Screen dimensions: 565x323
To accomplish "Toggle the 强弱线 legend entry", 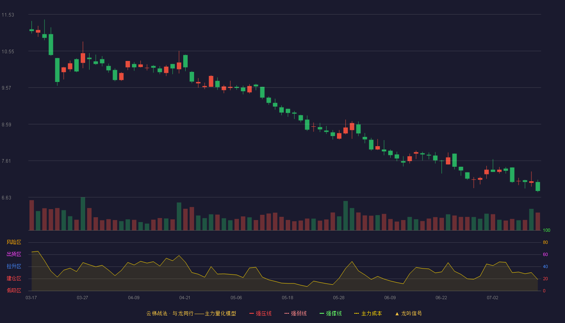I will tap(295, 313).
